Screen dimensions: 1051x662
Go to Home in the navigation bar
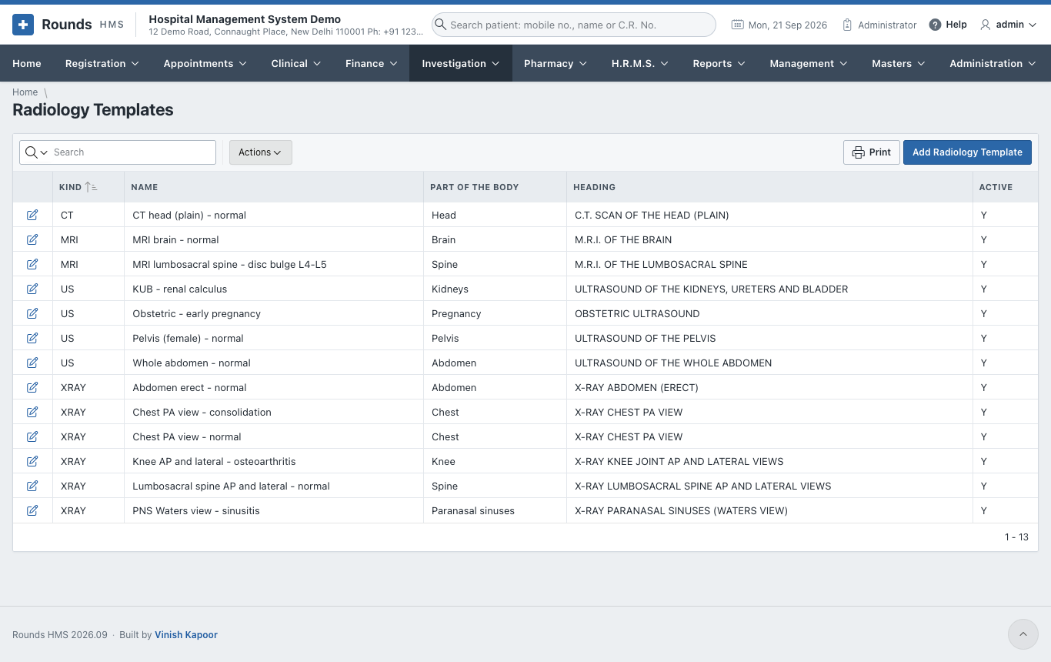[x=27, y=63]
